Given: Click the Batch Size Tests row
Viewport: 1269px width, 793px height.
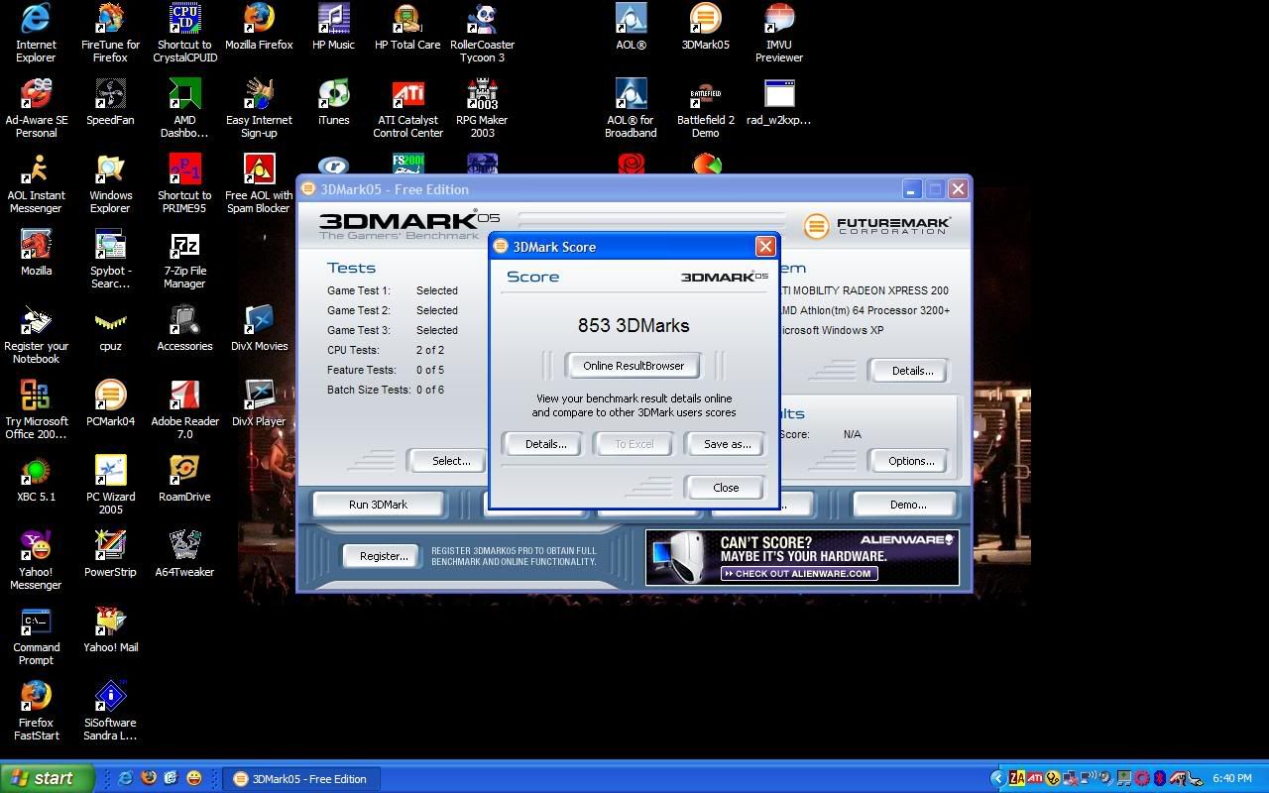Looking at the screenshot, I should click(x=386, y=390).
